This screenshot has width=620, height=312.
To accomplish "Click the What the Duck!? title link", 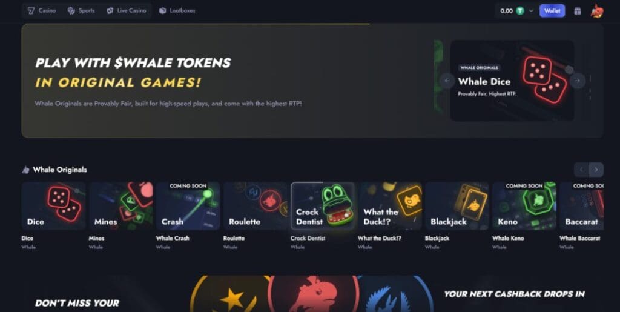I will [x=379, y=238].
